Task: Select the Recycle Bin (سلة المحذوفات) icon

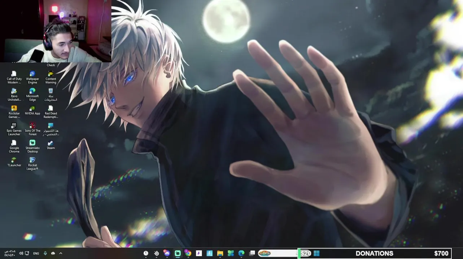Action: [51, 95]
